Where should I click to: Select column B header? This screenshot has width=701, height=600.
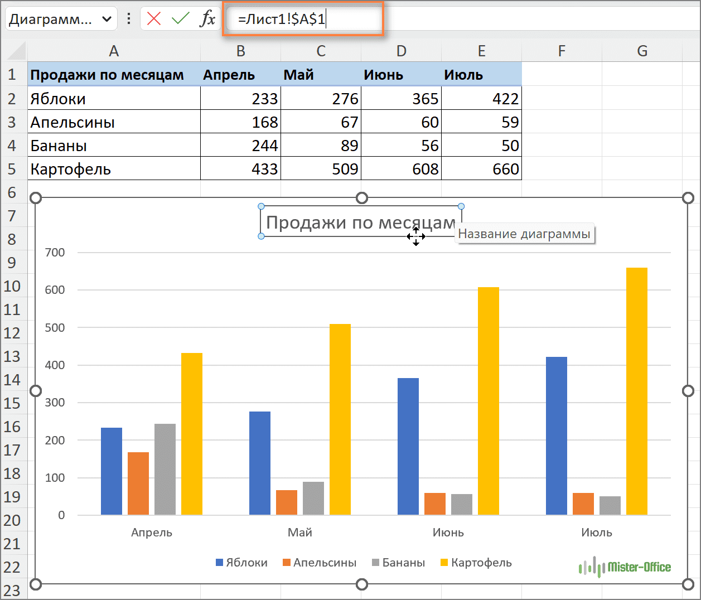(240, 51)
